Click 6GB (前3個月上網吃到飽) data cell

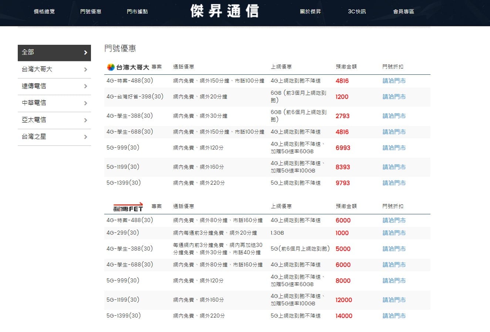pyautogui.click(x=298, y=97)
